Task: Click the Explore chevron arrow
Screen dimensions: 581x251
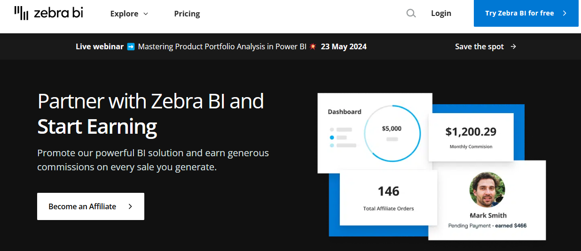Action: coord(146,14)
